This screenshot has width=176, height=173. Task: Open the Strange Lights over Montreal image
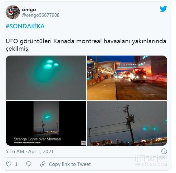point(46,123)
